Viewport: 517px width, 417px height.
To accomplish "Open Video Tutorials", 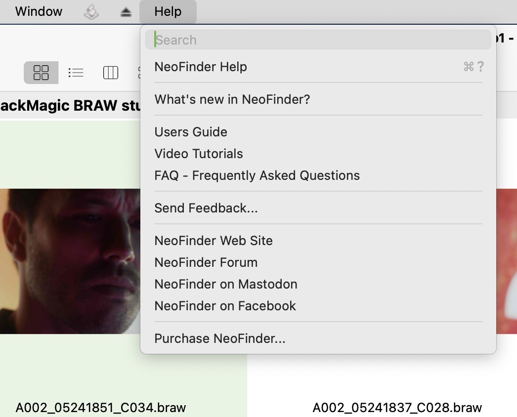I will (198, 154).
